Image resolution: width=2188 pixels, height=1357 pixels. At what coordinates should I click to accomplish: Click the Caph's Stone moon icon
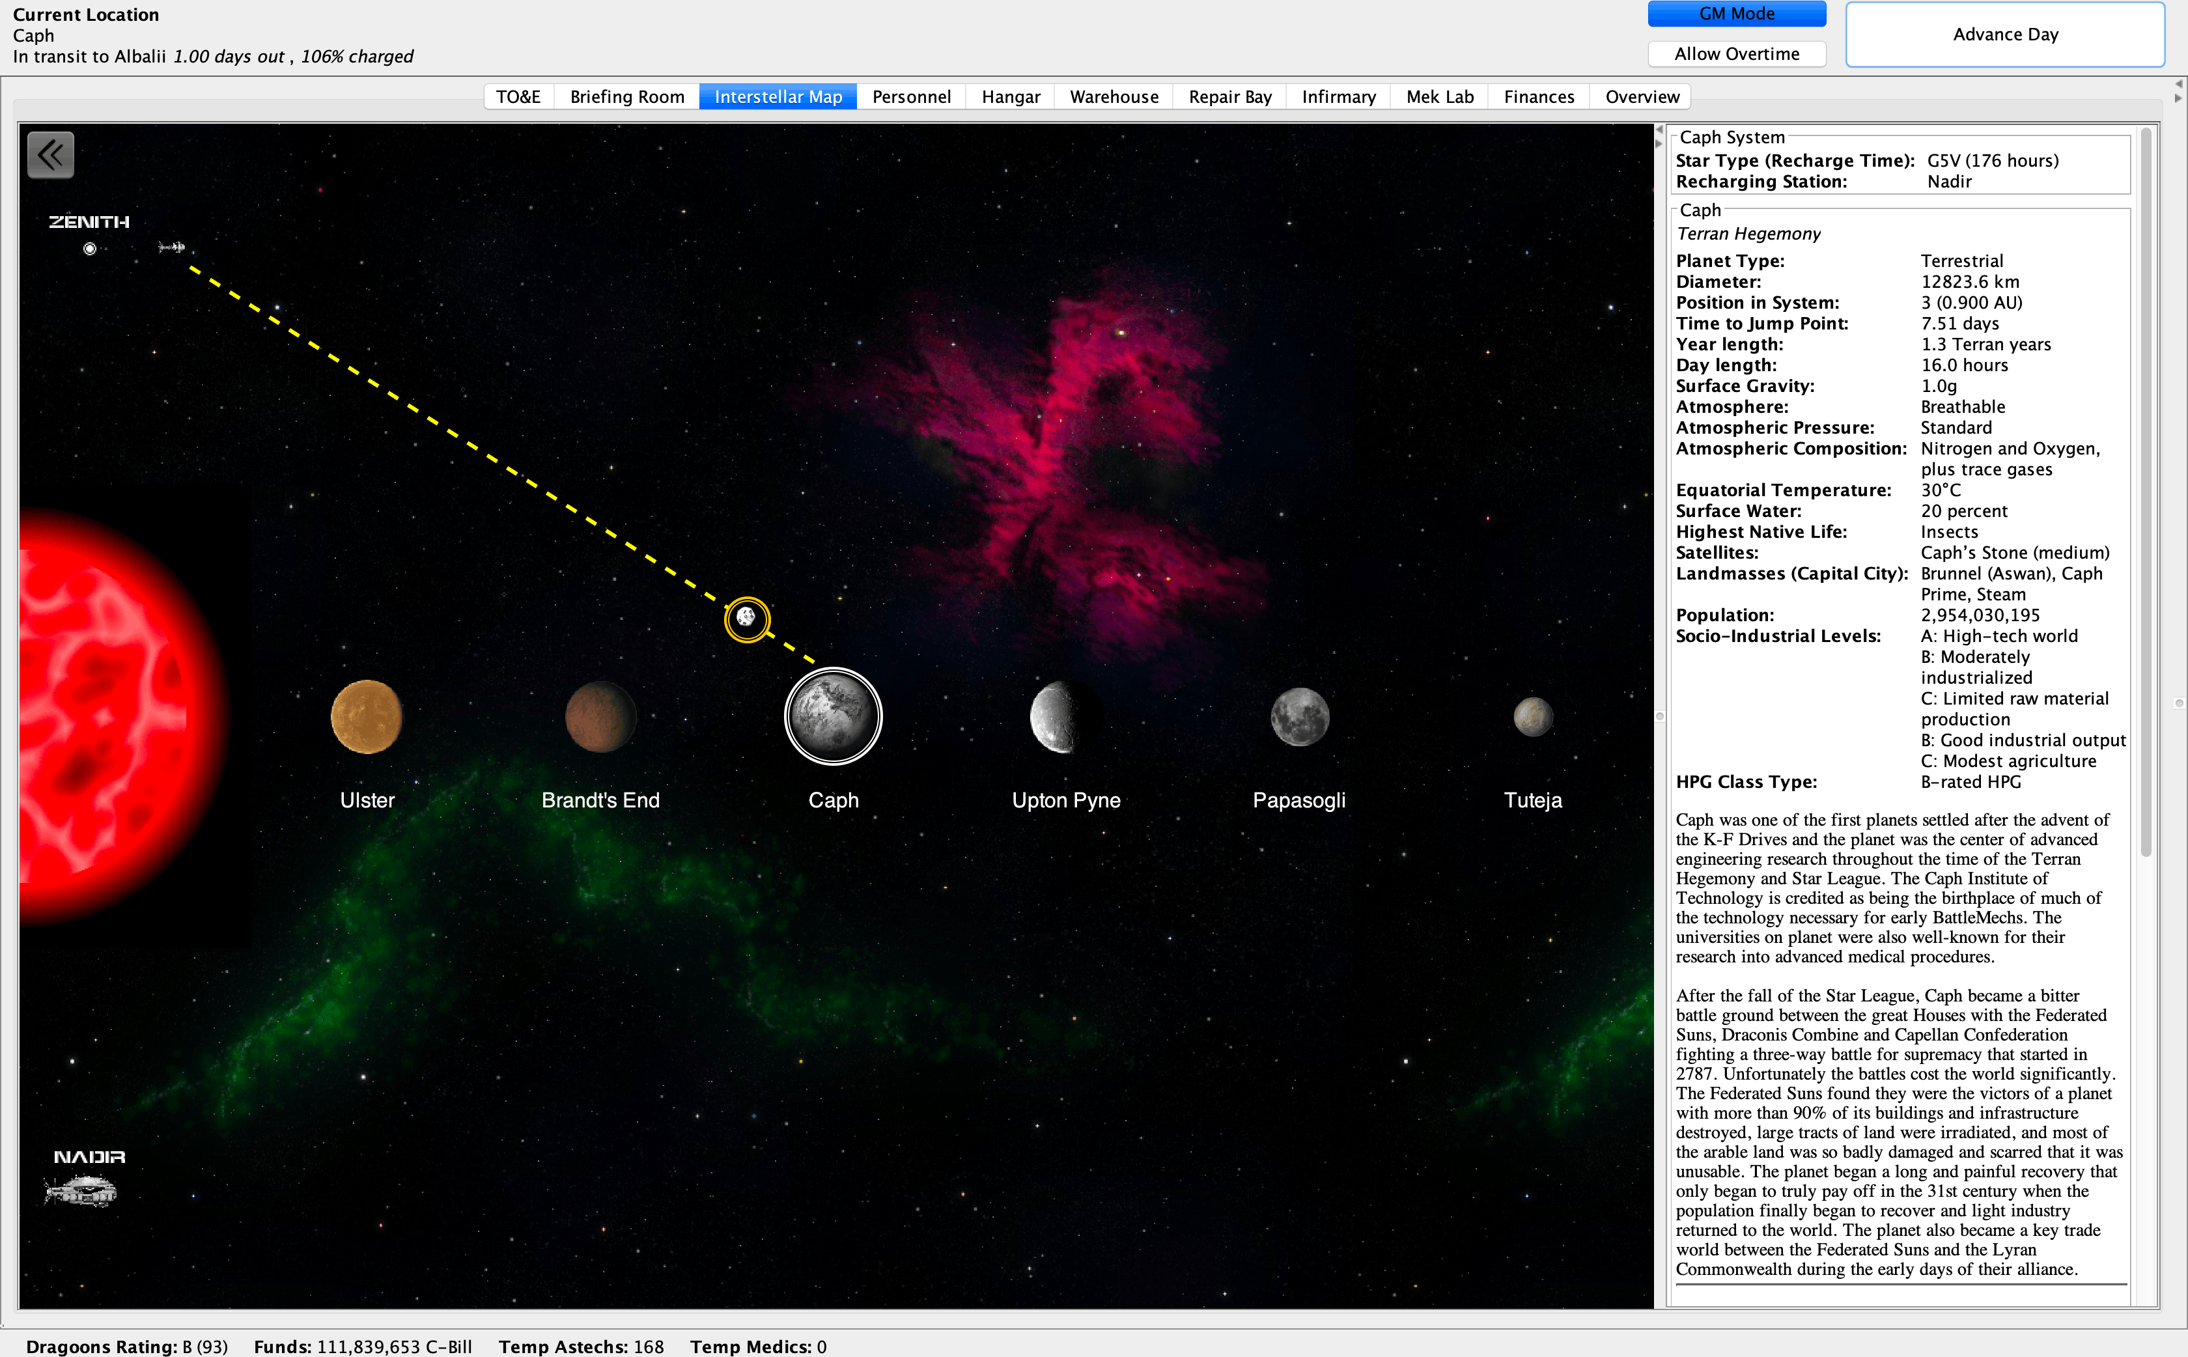tap(747, 619)
